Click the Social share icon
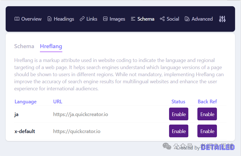The height and width of the screenshot is (156, 241). click(x=162, y=19)
